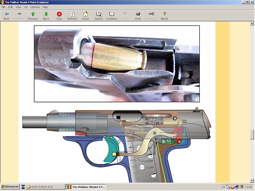Open the Search tool
The width and height of the screenshot is (255, 191).
coord(99,16)
